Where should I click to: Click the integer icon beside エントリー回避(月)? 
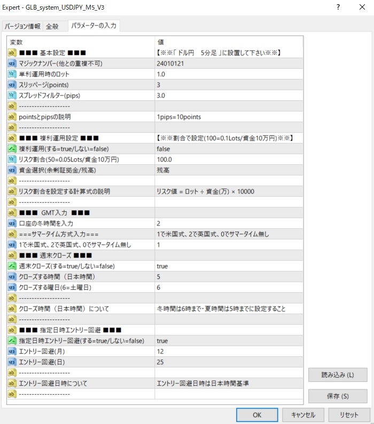coord(12,351)
